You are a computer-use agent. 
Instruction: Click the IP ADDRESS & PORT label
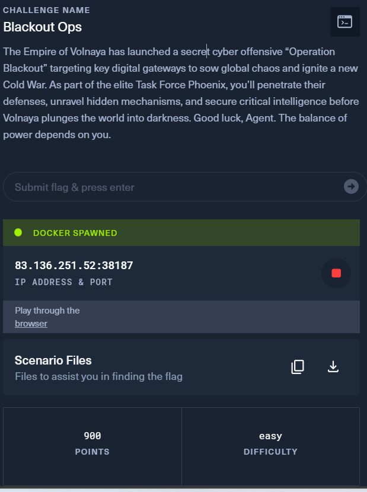[63, 282]
